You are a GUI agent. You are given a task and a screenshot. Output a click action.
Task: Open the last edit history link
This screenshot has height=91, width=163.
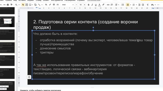click(x=94, y=1)
